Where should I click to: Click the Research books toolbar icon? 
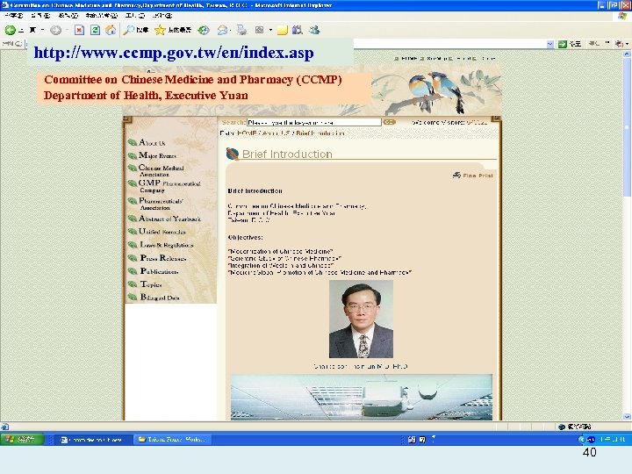tap(298, 30)
